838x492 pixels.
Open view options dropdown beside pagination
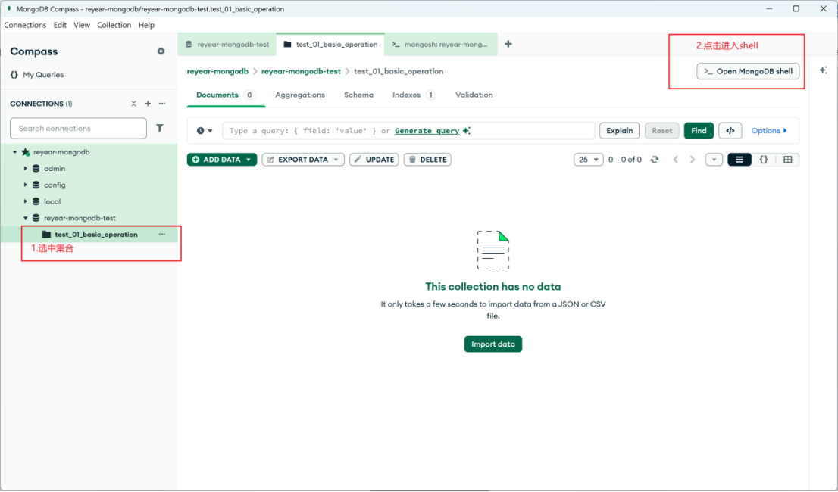tap(714, 160)
